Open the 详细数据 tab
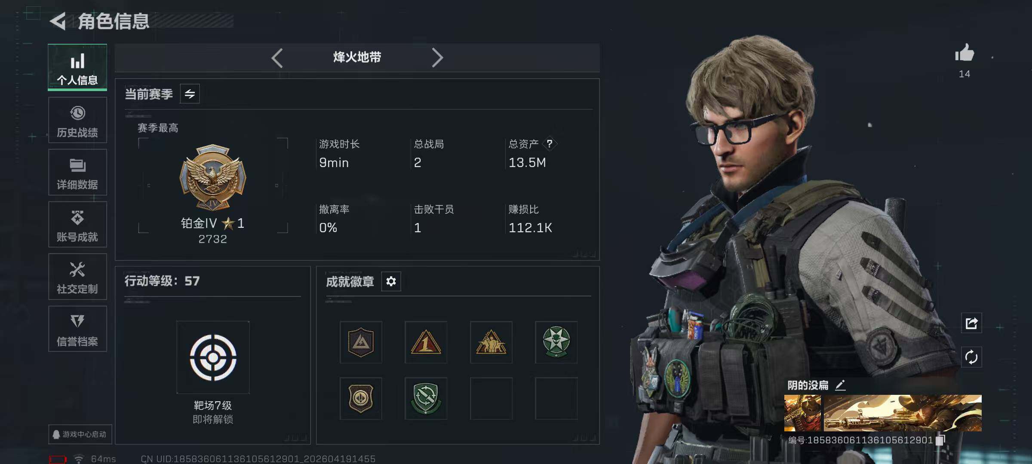Screen dimensions: 1032x464 pyautogui.click(x=77, y=172)
